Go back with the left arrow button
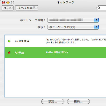The height and width of the screenshot is (106, 106). [x=5, y=8]
